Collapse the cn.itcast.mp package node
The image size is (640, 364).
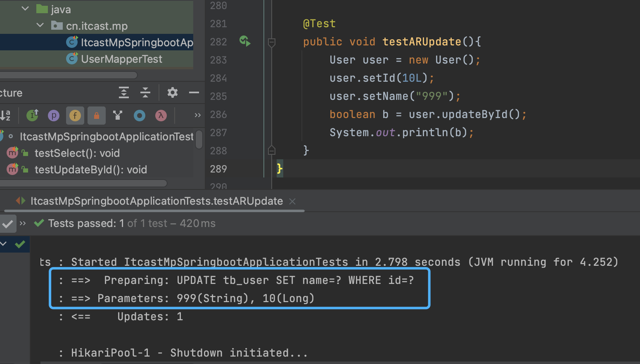tap(40, 25)
